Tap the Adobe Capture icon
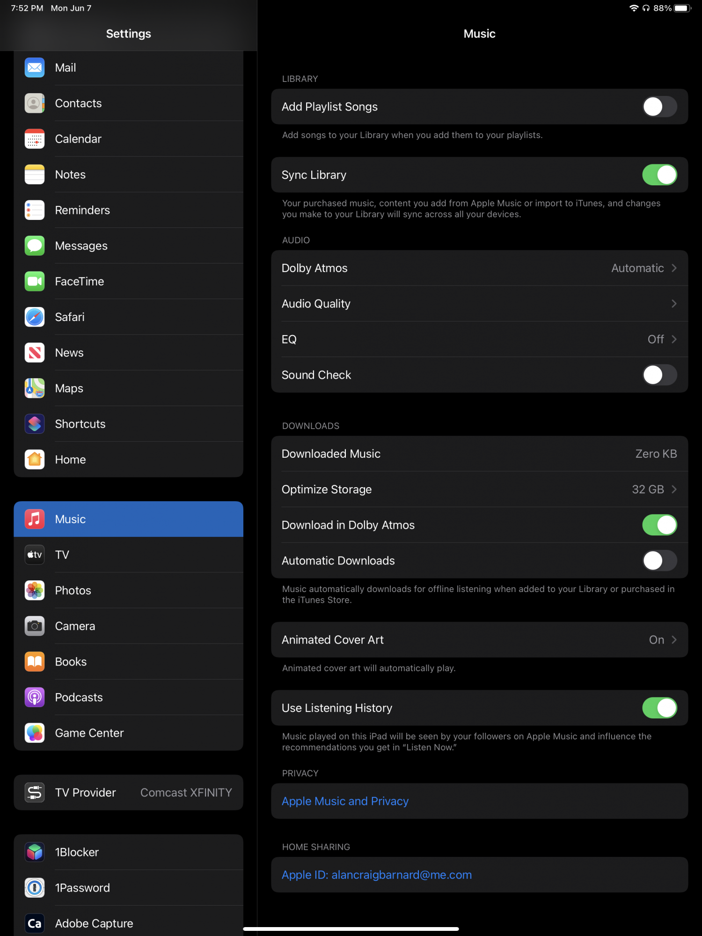 click(x=35, y=923)
